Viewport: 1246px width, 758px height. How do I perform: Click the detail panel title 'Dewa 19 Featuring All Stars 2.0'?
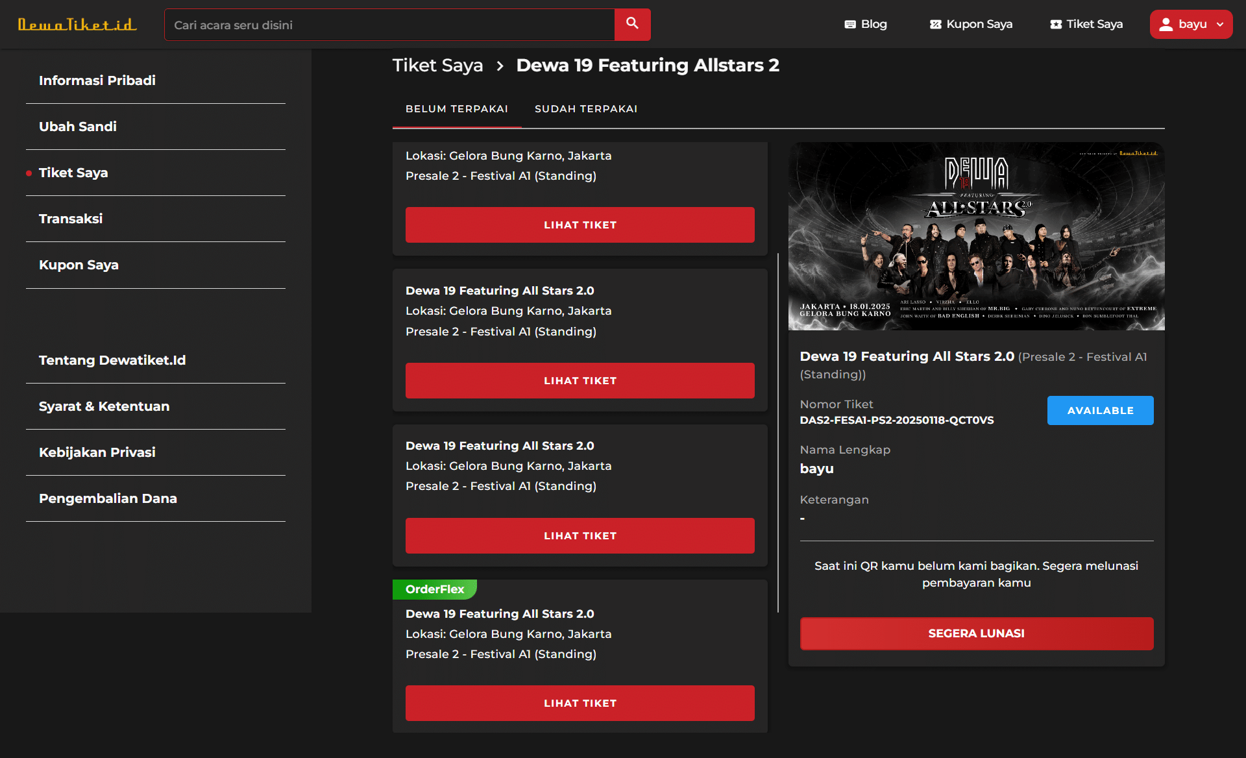[x=907, y=356]
